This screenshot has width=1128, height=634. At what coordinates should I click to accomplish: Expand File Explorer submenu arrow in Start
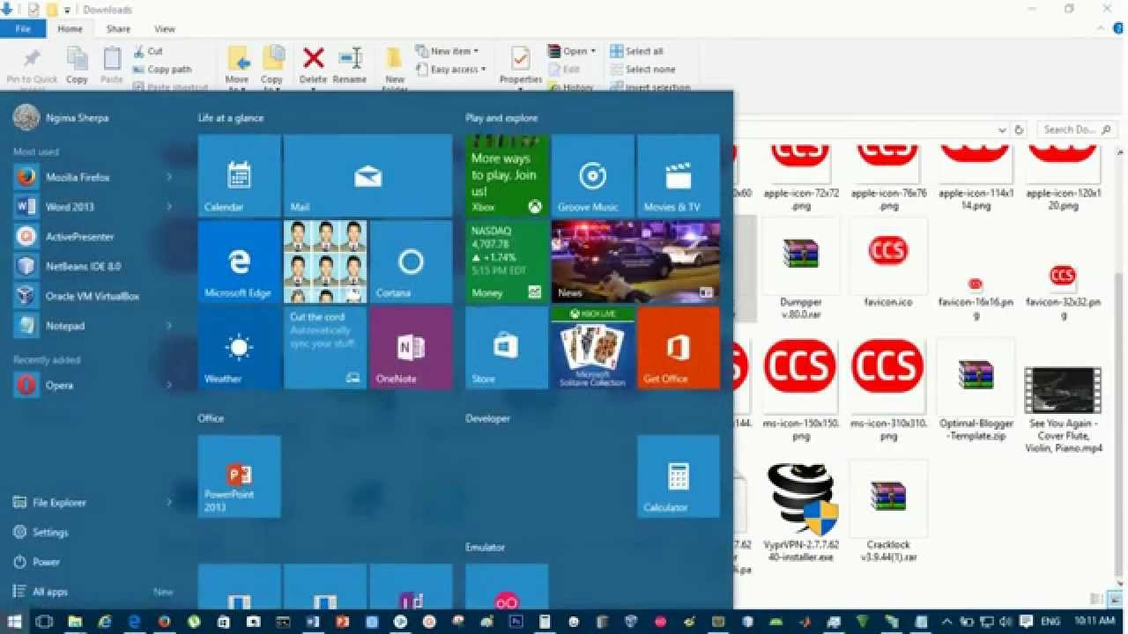pyautogui.click(x=169, y=503)
